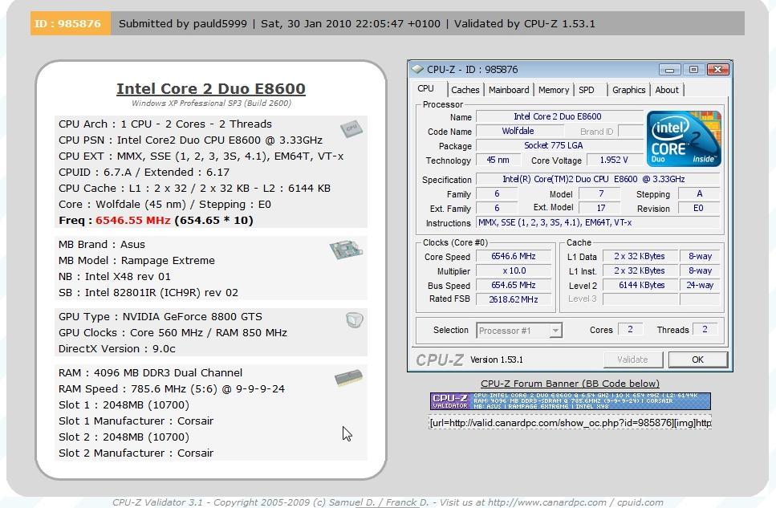Click the Technology value 45 nm
Image resolution: width=776 pixels, height=508 pixels.
pyautogui.click(x=498, y=160)
